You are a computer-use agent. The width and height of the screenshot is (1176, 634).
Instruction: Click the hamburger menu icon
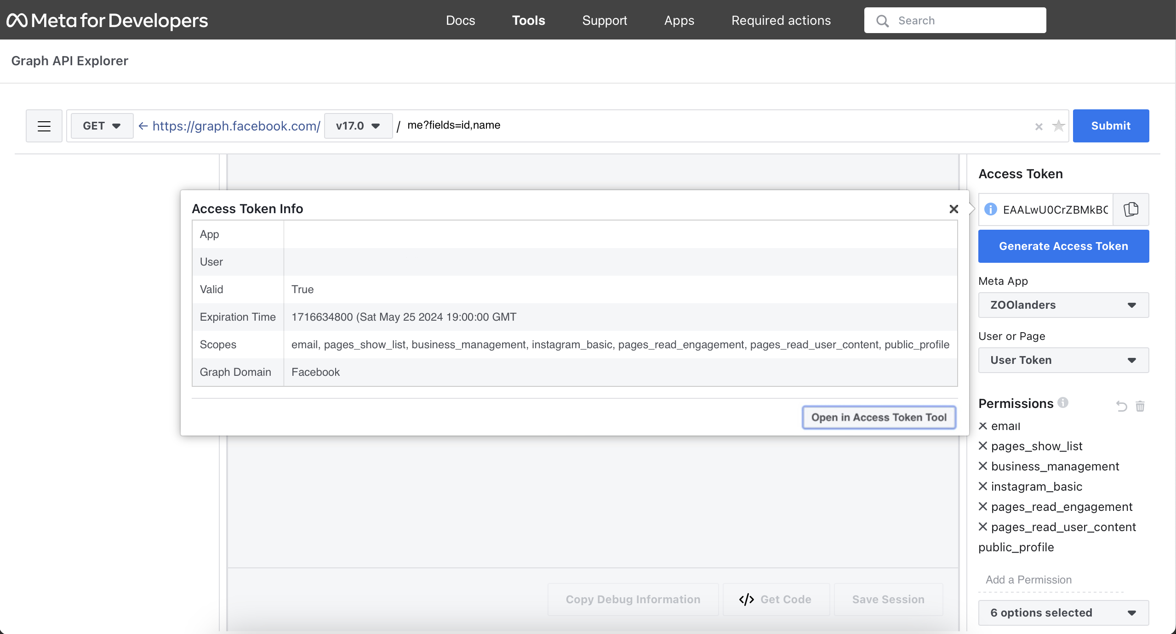click(45, 126)
